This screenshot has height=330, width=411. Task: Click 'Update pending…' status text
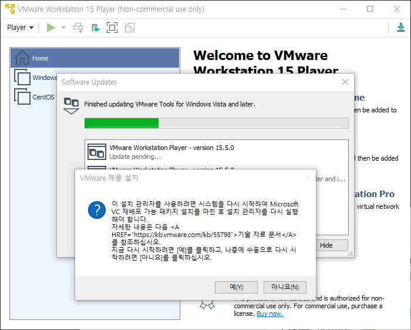point(135,156)
